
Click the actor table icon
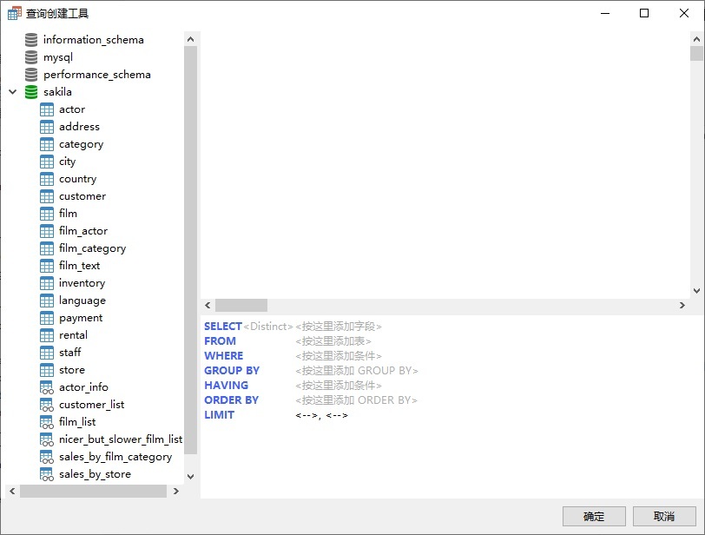pyautogui.click(x=47, y=109)
